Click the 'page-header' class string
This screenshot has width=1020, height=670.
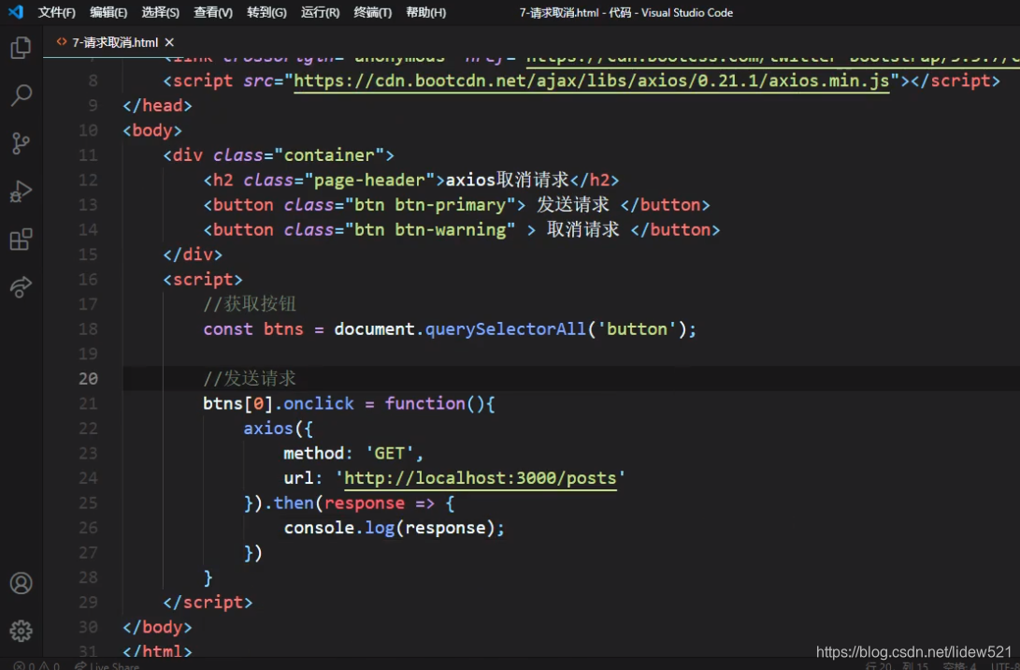(x=369, y=180)
